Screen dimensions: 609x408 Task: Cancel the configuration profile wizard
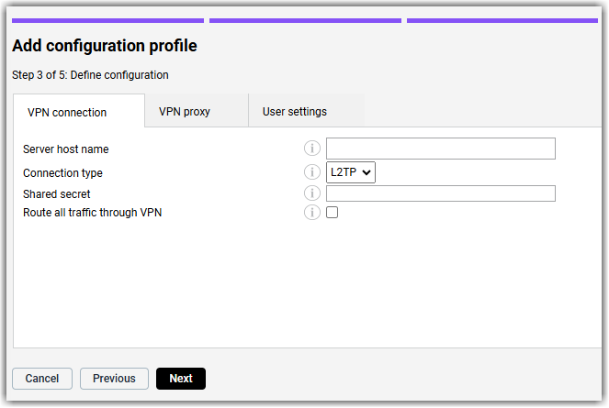click(x=42, y=378)
